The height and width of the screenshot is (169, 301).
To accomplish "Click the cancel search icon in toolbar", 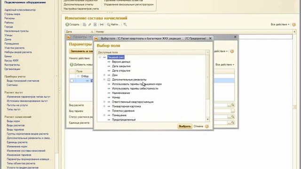I will (125, 24).
